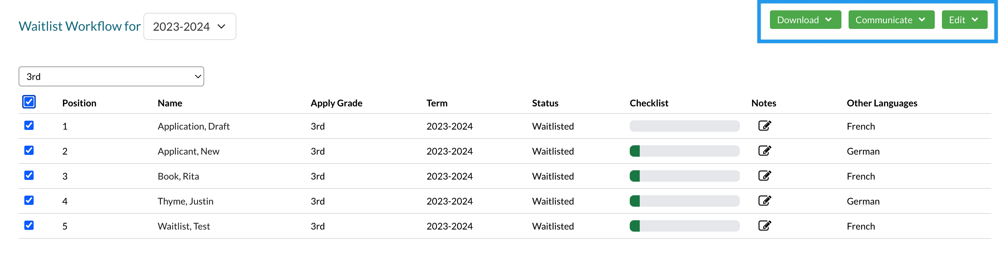The width and height of the screenshot is (1007, 272).
Task: Open the Download menu
Action: [x=805, y=20]
